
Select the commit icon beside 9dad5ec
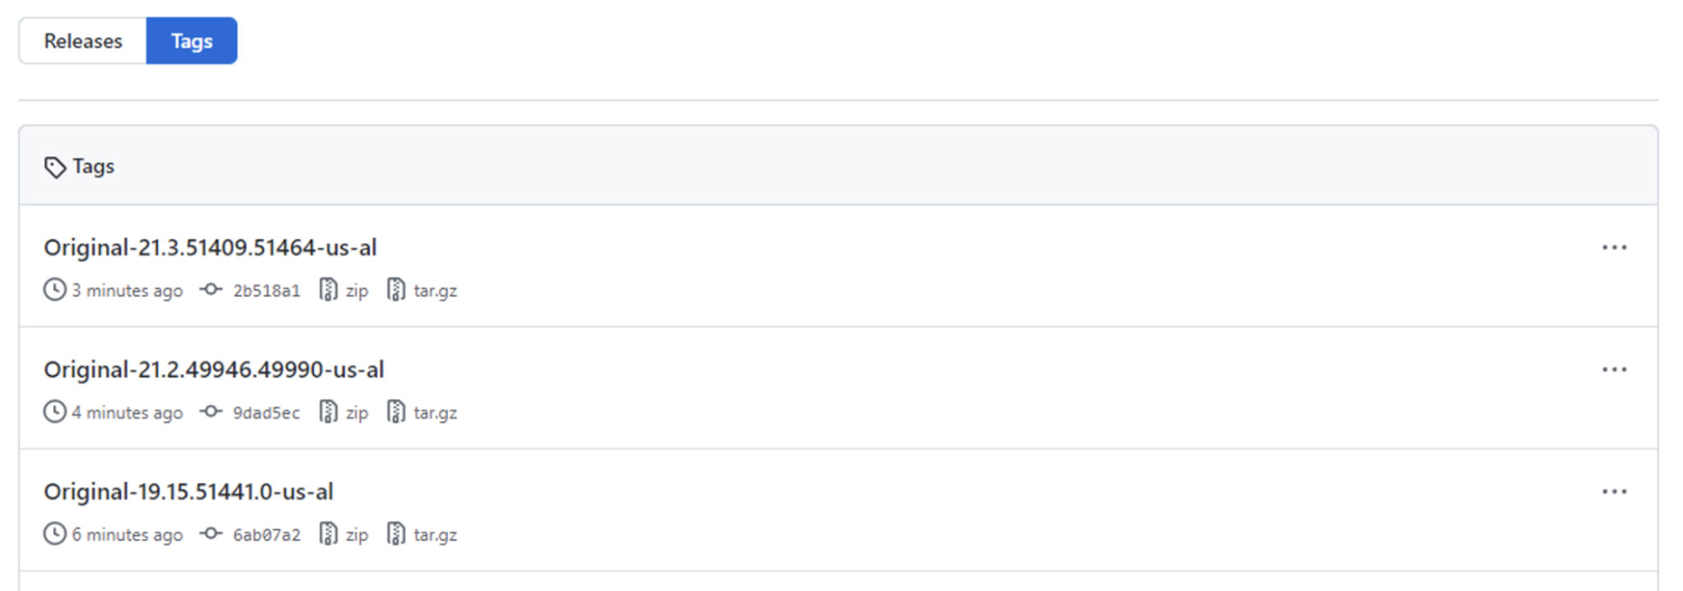pos(211,412)
